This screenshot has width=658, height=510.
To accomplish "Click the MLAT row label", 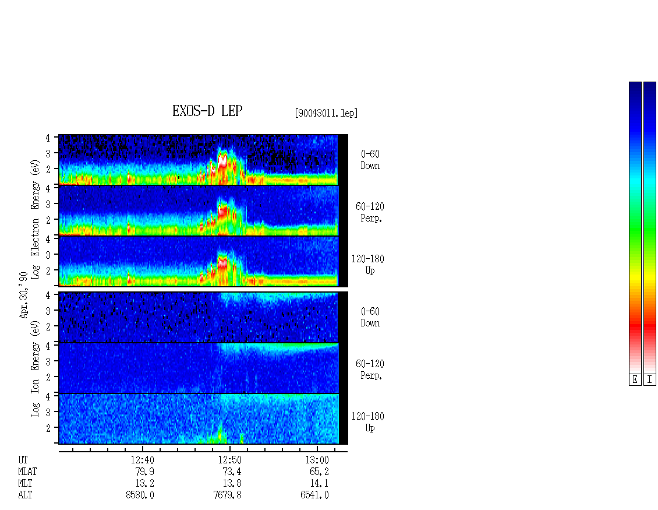I will (28, 472).
